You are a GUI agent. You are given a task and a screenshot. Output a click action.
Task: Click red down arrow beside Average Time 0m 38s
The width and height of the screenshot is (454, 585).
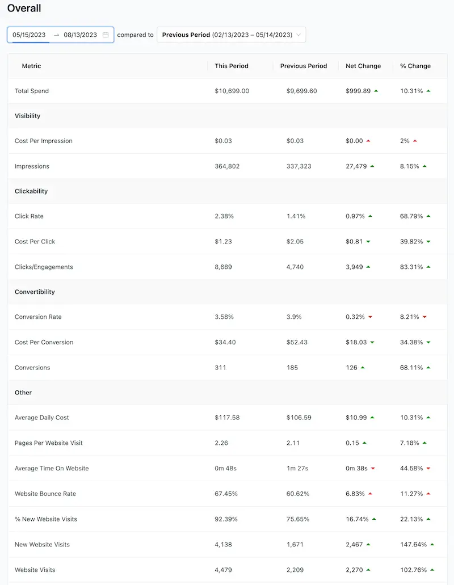point(373,469)
